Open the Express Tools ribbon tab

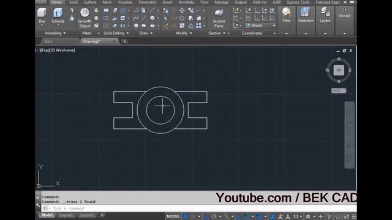298,2
